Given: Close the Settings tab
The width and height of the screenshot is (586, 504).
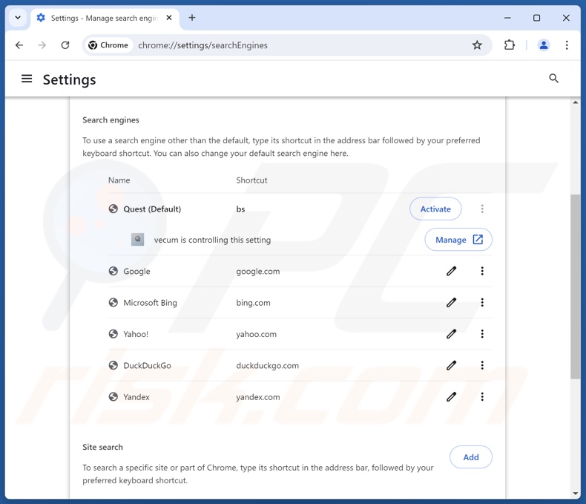Looking at the screenshot, I should 169,18.
